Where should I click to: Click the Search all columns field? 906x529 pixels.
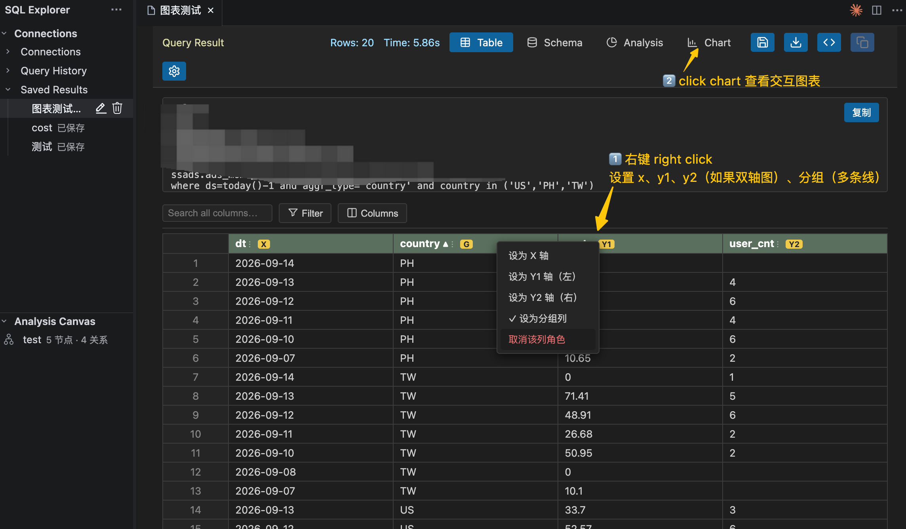217,213
